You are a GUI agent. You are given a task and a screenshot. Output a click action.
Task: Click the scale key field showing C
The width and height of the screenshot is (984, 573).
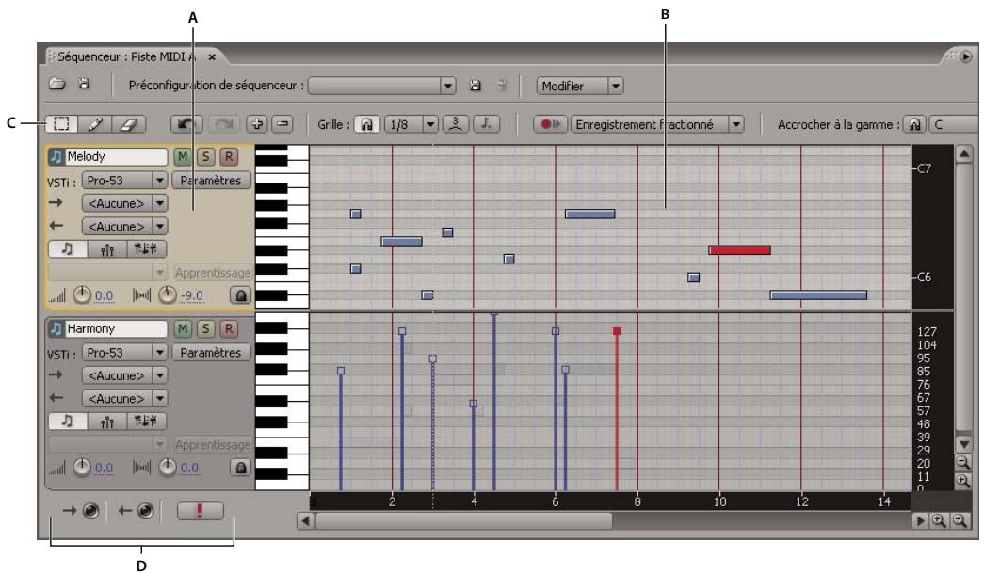click(953, 124)
